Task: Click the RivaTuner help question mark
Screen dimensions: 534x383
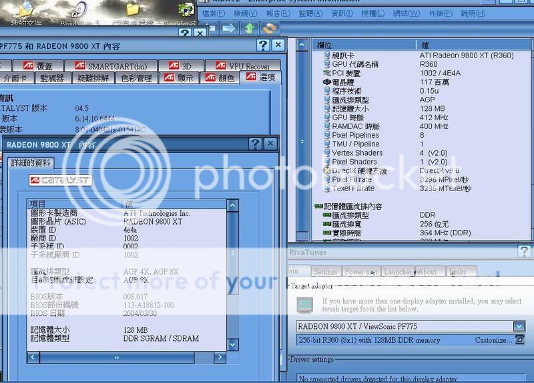Action: pyautogui.click(x=524, y=251)
